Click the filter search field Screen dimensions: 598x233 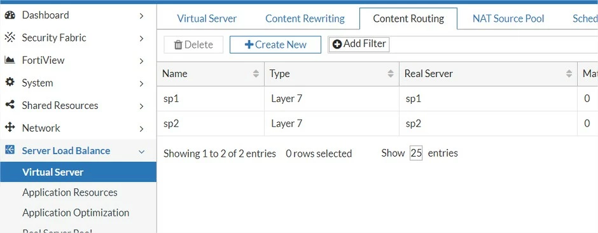493,45
